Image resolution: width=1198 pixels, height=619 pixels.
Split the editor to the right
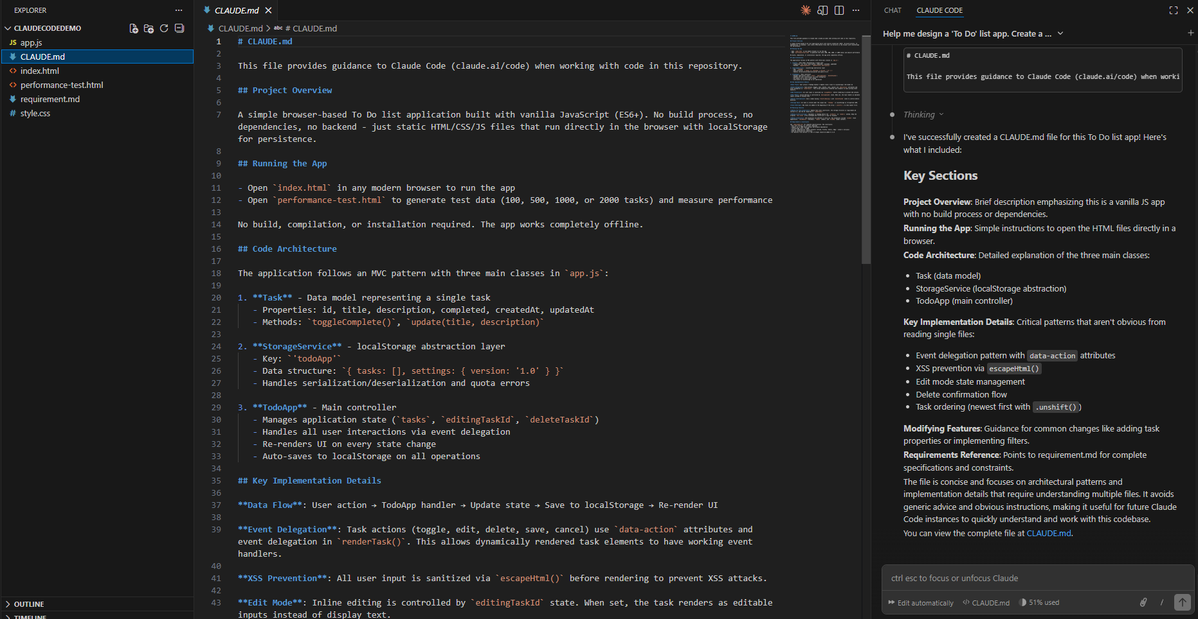click(x=839, y=10)
